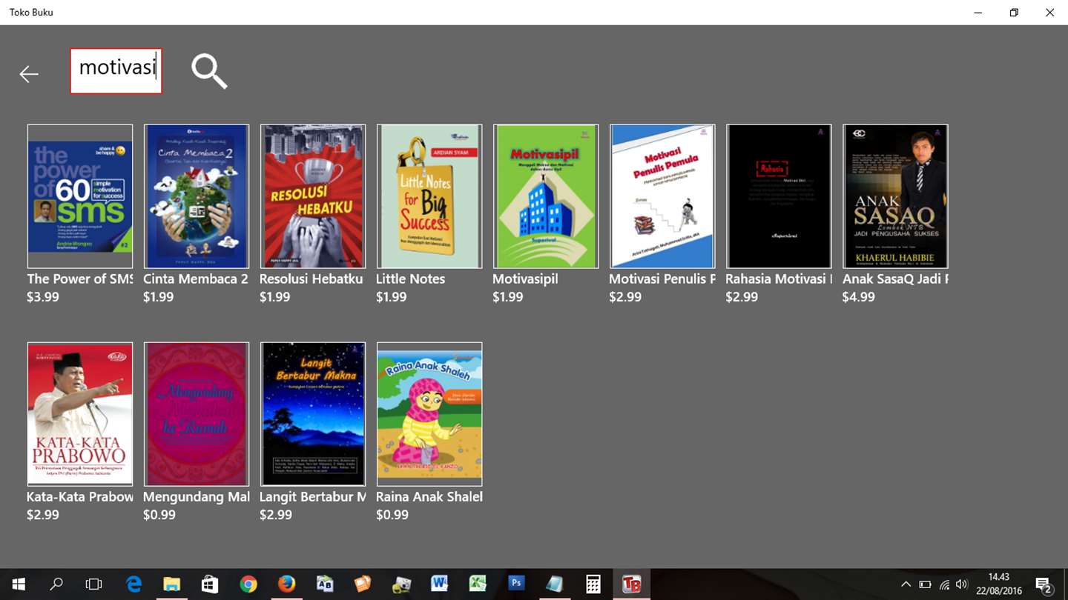
Task: Open the orange app icon in taskbar
Action: pos(363,584)
